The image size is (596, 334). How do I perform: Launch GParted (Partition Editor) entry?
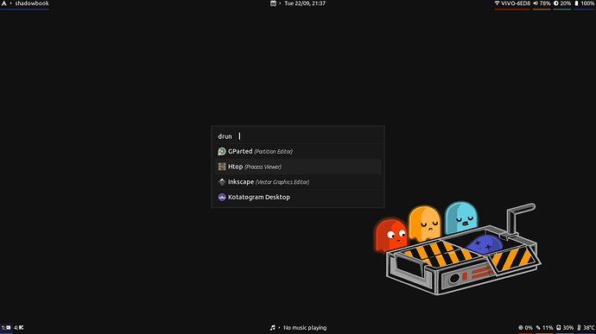pos(298,151)
